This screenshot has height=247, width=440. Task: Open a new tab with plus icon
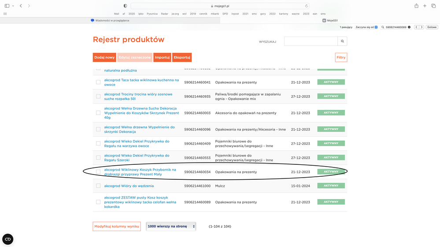click(x=425, y=6)
